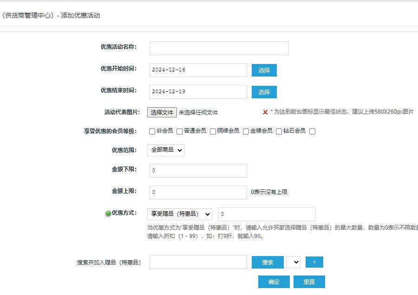Viewport: 418px width, 295px height.
Task: Click the + button to add a gift item
Action: click(314, 262)
